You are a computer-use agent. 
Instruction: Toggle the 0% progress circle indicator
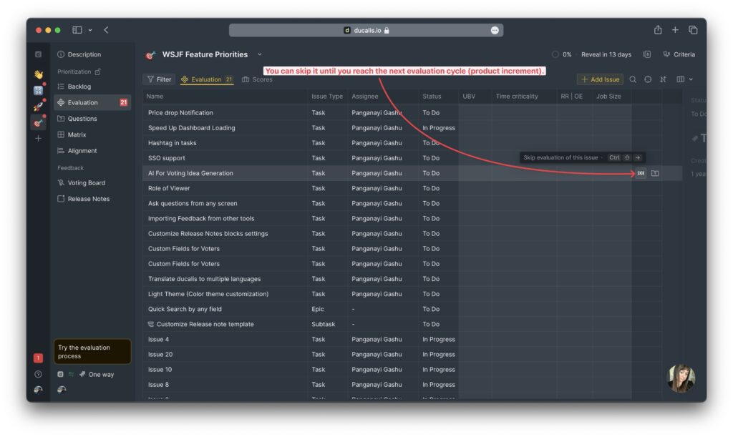coord(555,54)
